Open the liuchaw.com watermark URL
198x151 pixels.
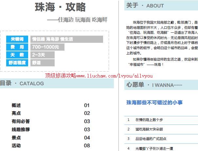(x=99, y=75)
